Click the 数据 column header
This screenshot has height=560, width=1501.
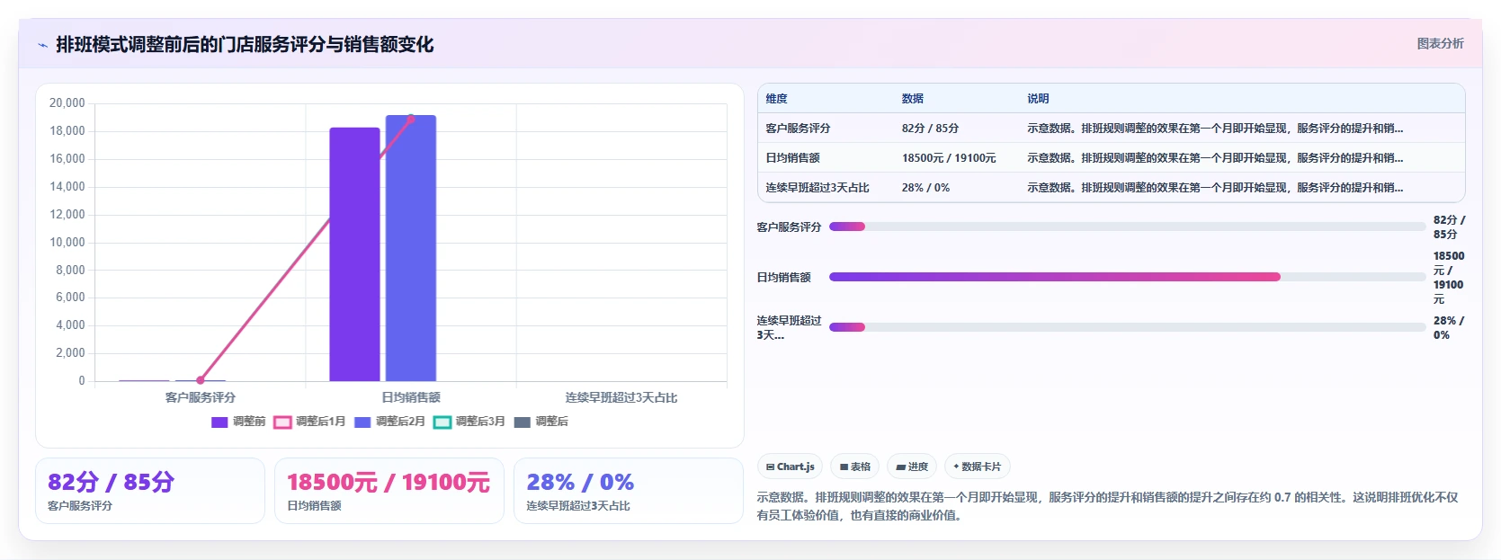(x=913, y=99)
